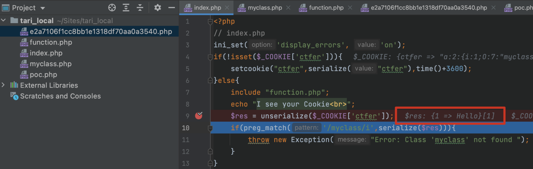Viewport: 533px width, 169px height.
Task: Hide the Project tool window
Action: (172, 7)
